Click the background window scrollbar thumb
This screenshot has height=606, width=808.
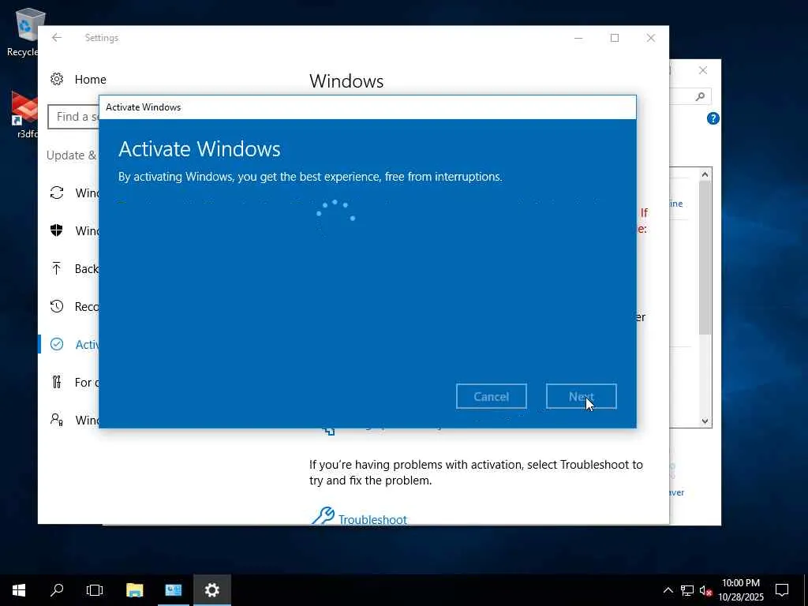[x=705, y=258]
